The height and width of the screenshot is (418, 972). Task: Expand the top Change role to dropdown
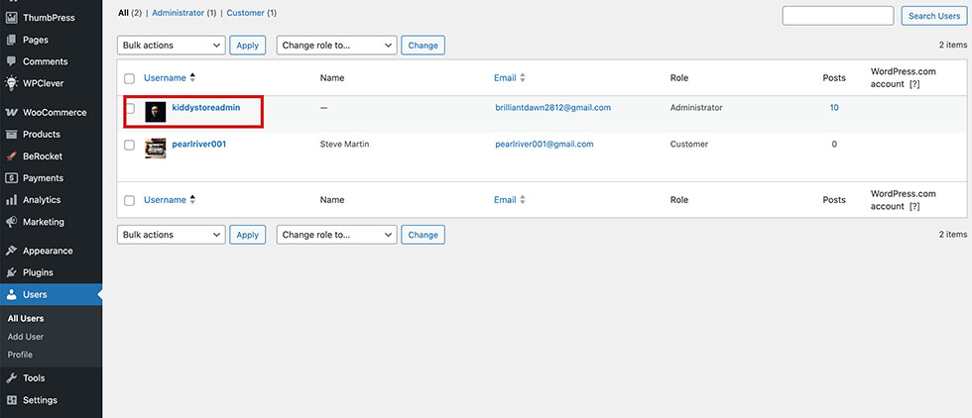[337, 45]
